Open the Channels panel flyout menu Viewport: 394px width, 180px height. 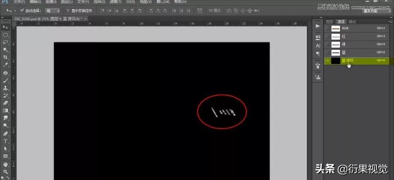point(391,21)
